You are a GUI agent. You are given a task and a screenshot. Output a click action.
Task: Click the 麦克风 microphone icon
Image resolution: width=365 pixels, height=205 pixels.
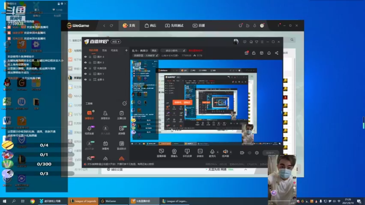click(212, 152)
